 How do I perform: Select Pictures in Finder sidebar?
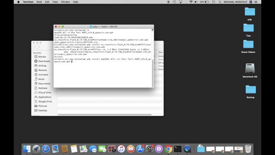point(43,106)
